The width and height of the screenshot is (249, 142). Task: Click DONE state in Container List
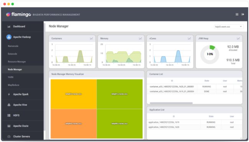(x=206, y=92)
